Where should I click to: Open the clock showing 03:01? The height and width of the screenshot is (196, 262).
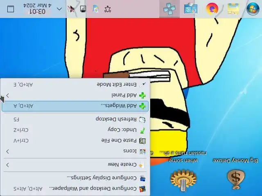pos(37,9)
